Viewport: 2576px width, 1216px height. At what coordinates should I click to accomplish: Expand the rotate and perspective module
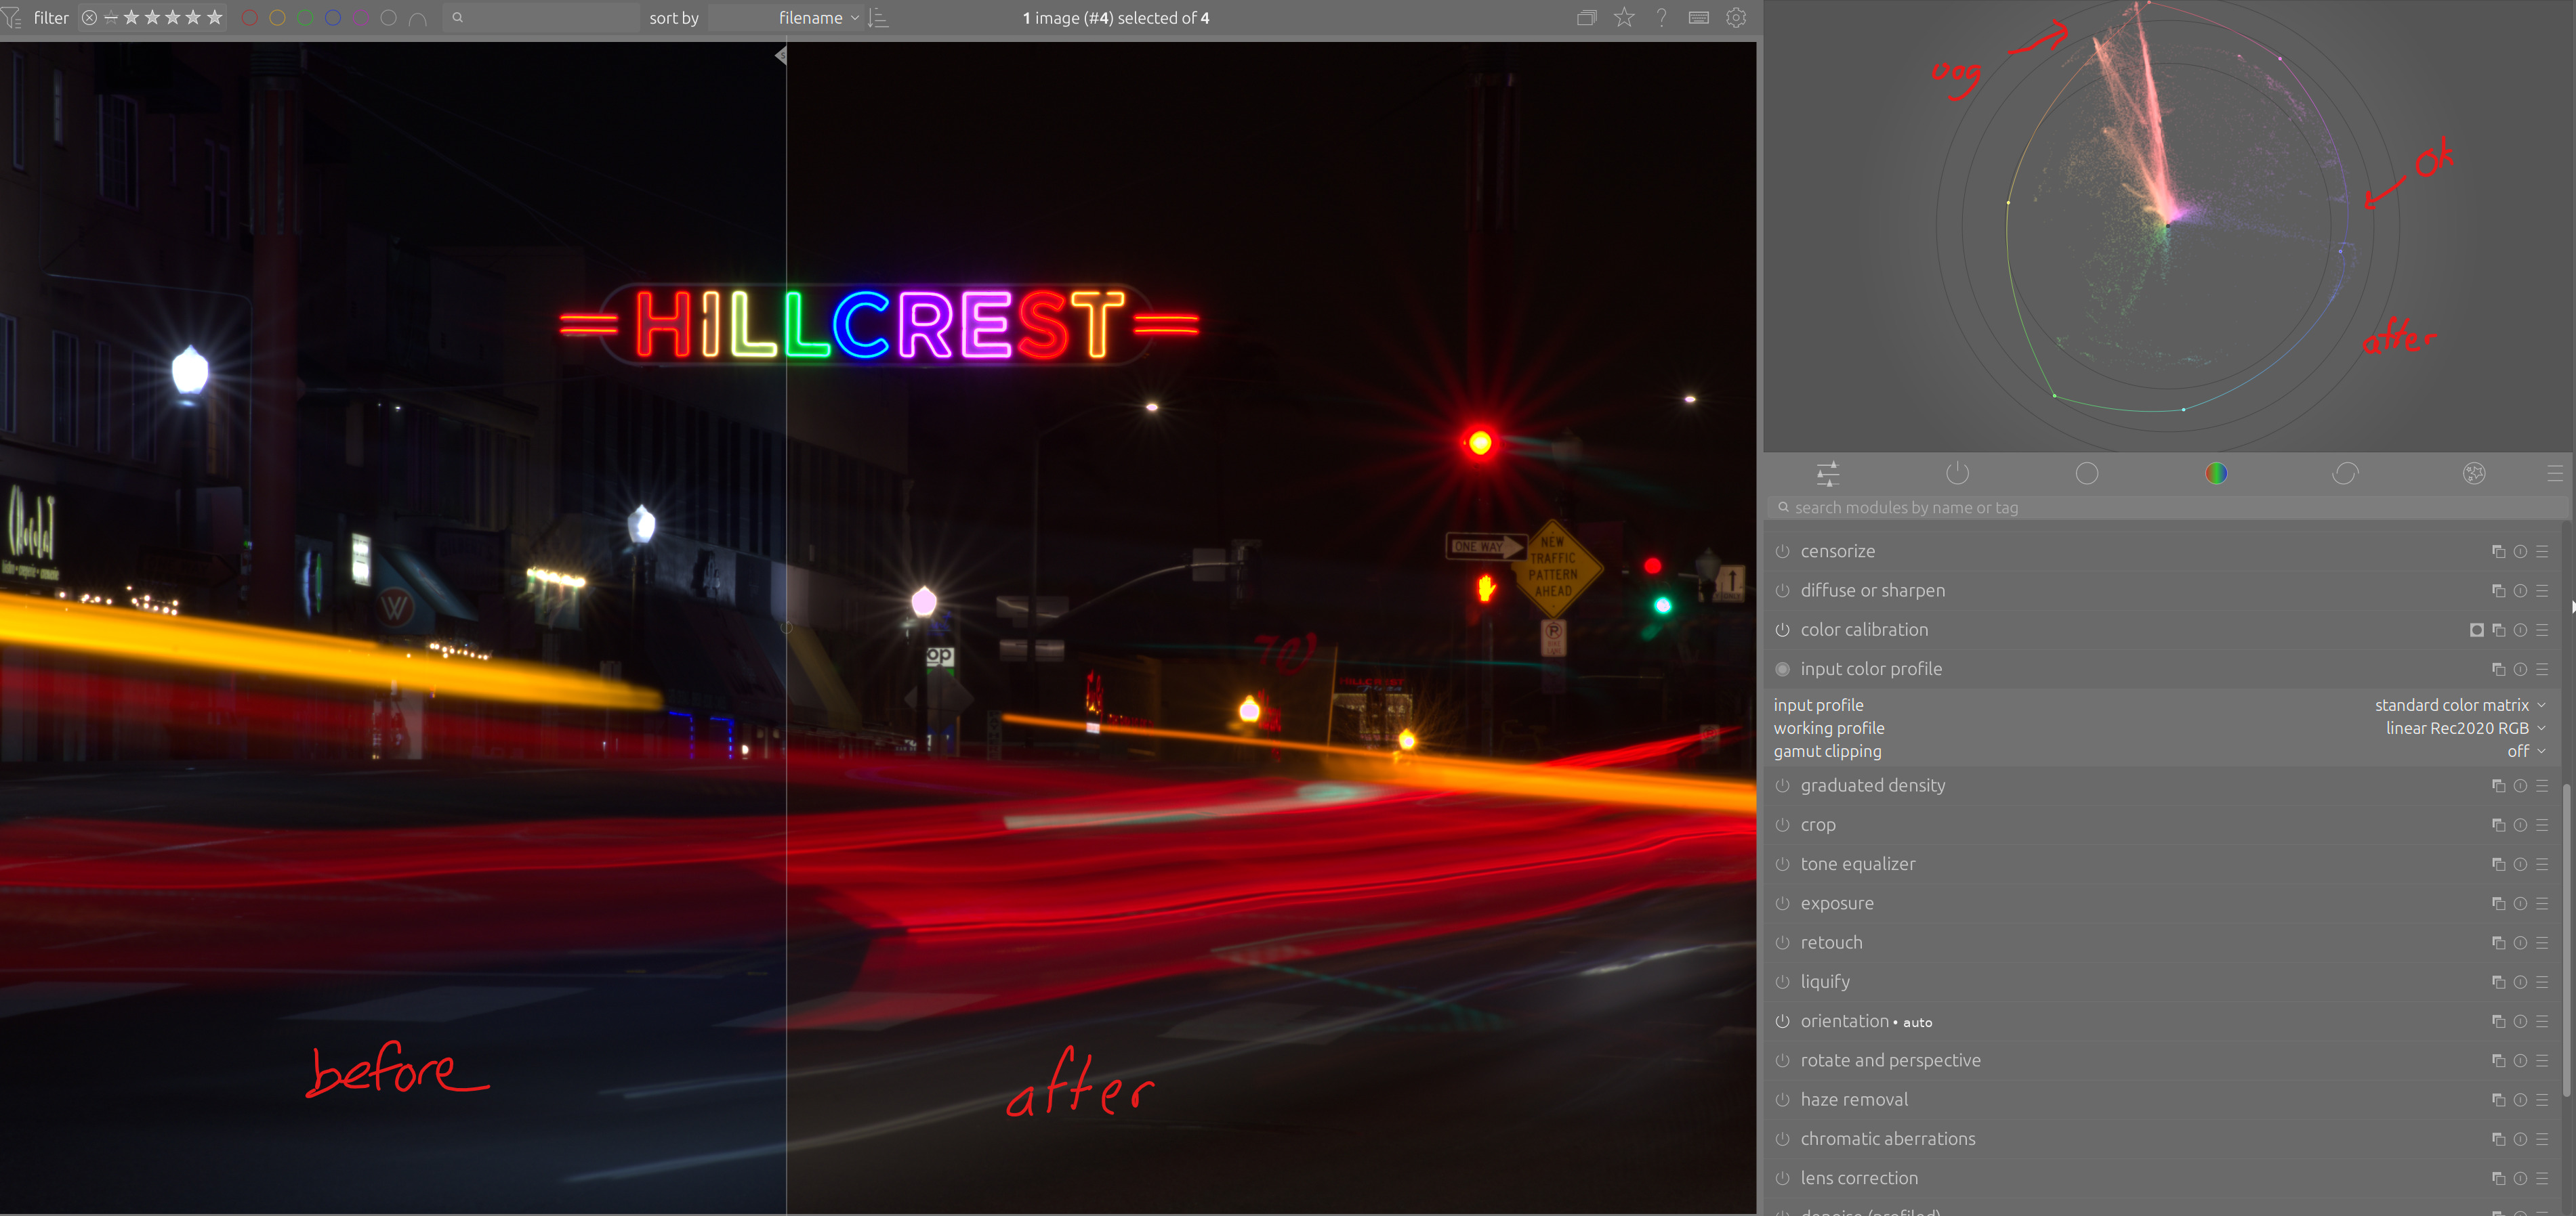tap(1890, 1060)
